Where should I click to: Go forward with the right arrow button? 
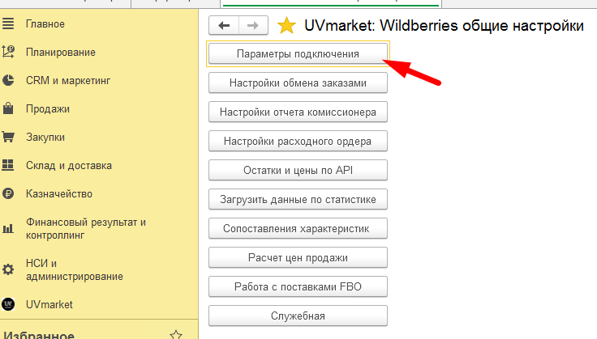253,25
